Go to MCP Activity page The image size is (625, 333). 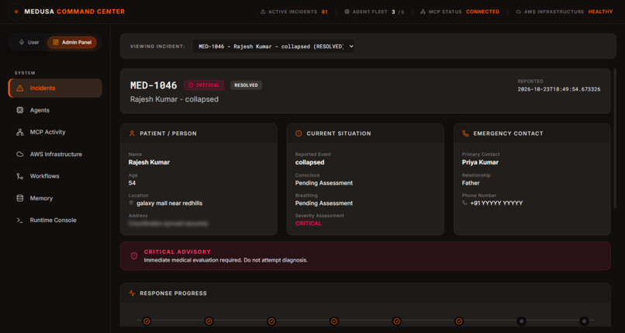pyautogui.click(x=55, y=132)
